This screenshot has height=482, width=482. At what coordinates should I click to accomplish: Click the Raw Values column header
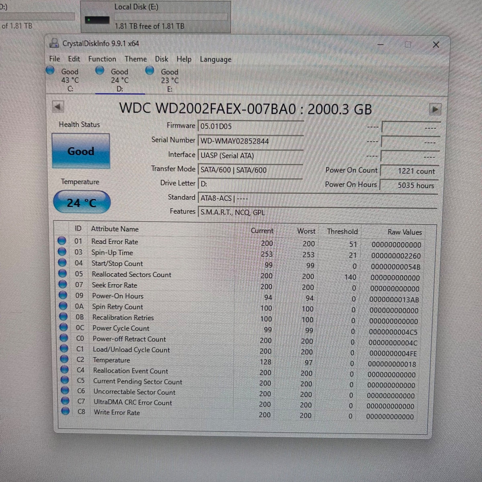click(404, 232)
